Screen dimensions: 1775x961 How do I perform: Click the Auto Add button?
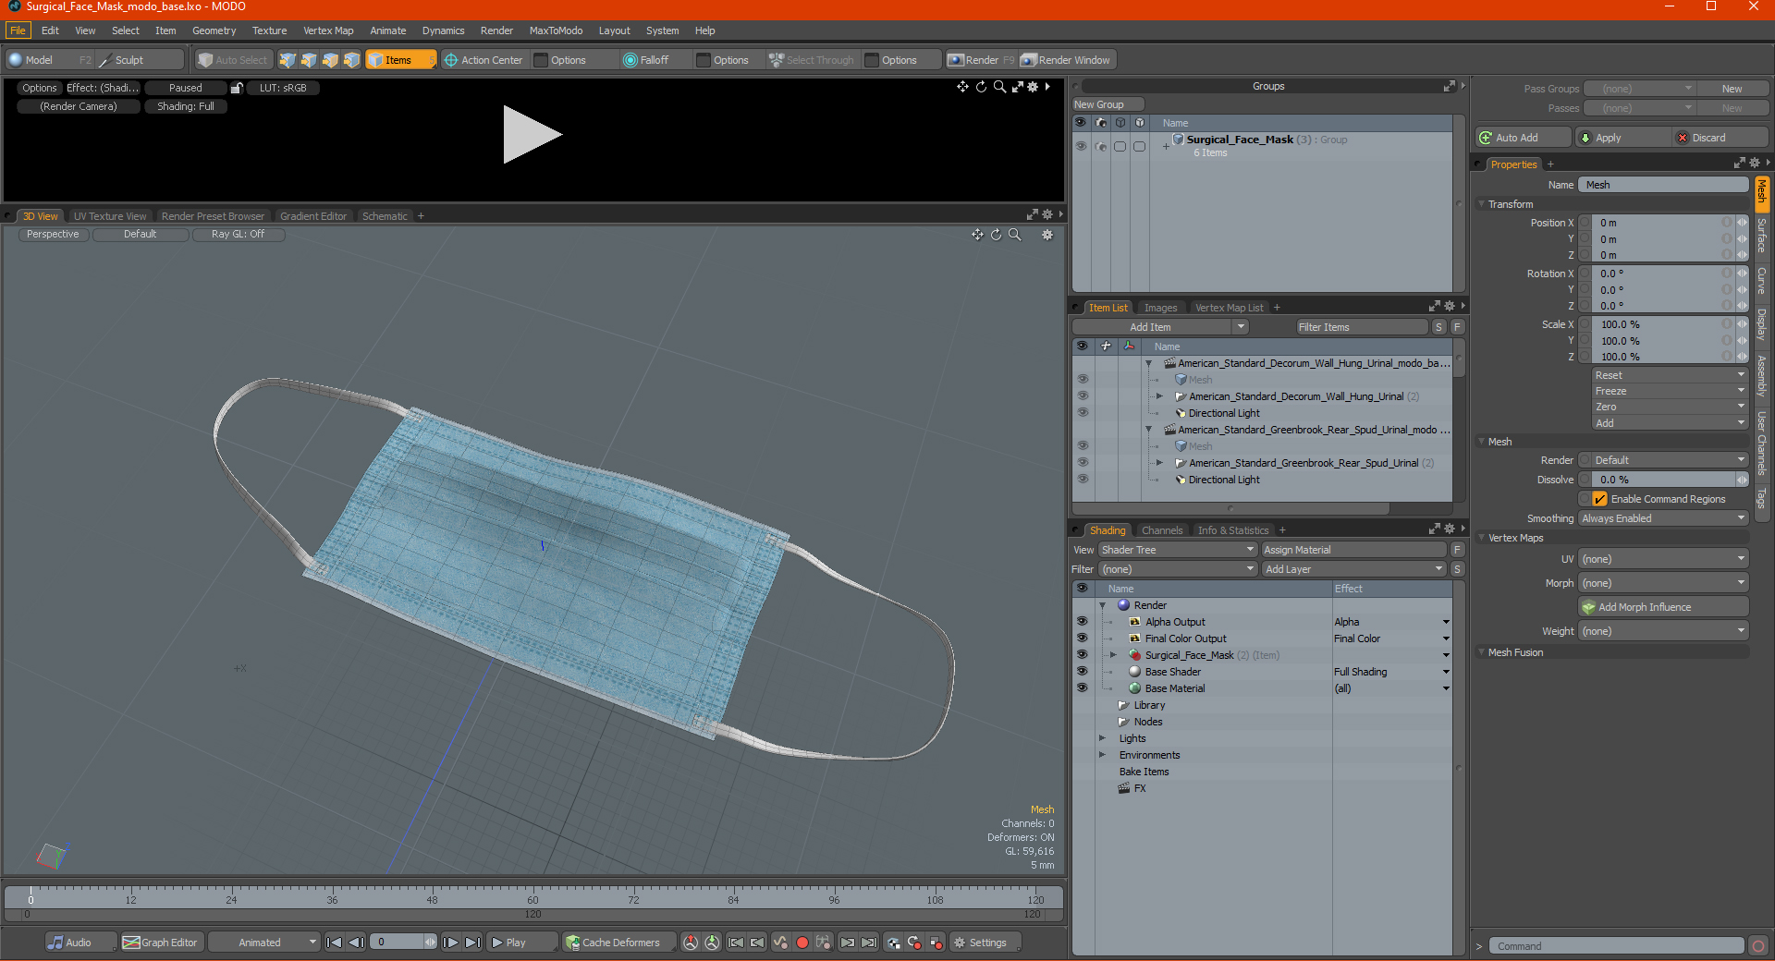point(1524,138)
